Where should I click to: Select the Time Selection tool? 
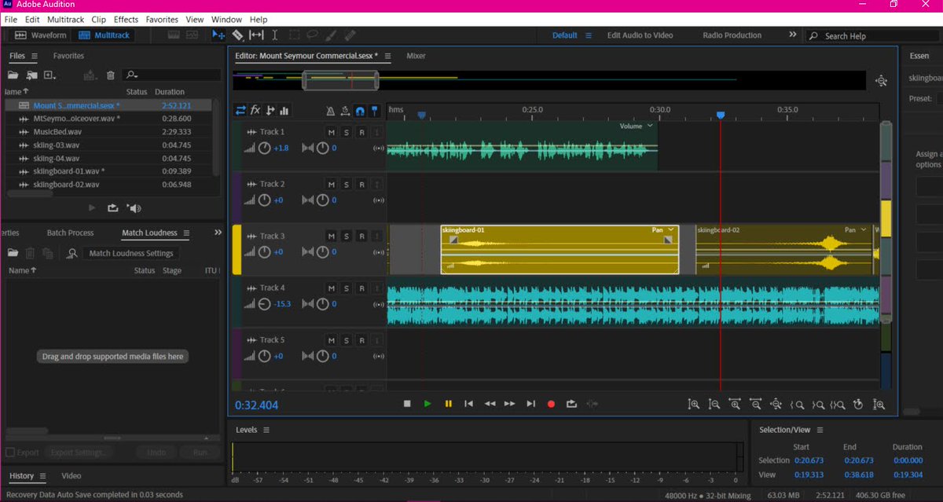[275, 35]
